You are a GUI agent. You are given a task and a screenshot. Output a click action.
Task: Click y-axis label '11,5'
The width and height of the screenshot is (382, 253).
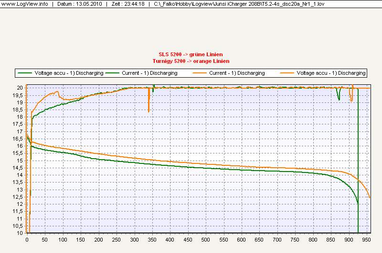click(18, 212)
